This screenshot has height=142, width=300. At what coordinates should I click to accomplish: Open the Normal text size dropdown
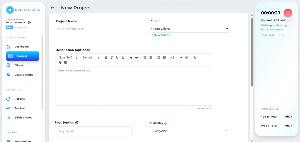(91, 58)
